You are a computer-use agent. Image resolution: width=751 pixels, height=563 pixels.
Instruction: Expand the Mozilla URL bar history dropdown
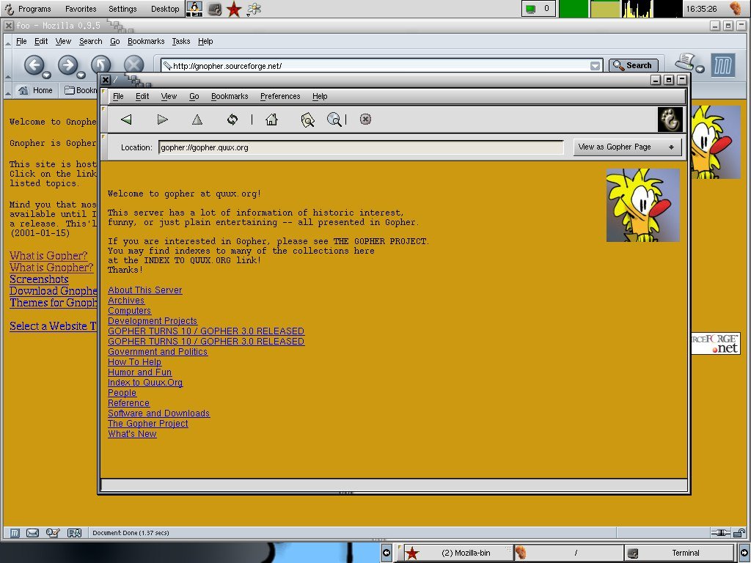pos(596,66)
